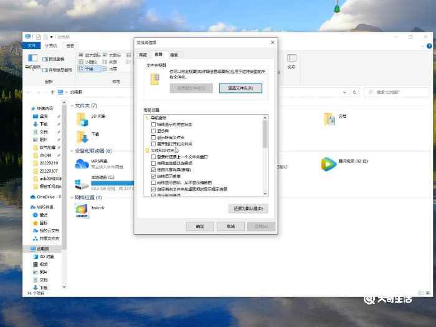This screenshot has width=436, height=327.
Task: Collapse the 设备和驱动器 (6) group
Action: point(72,151)
